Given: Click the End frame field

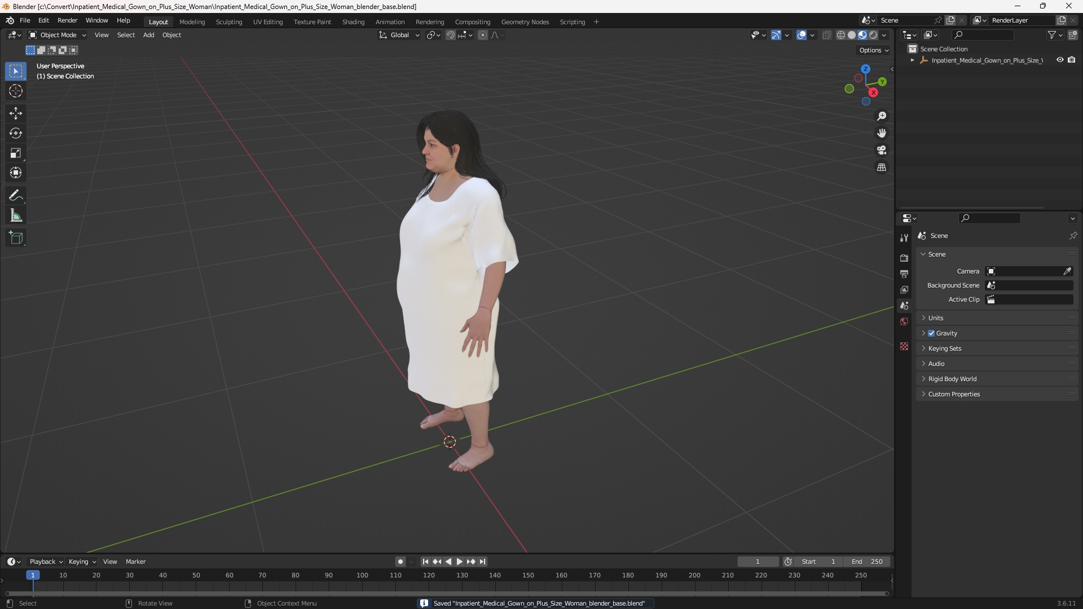Looking at the screenshot, I should tap(867, 562).
